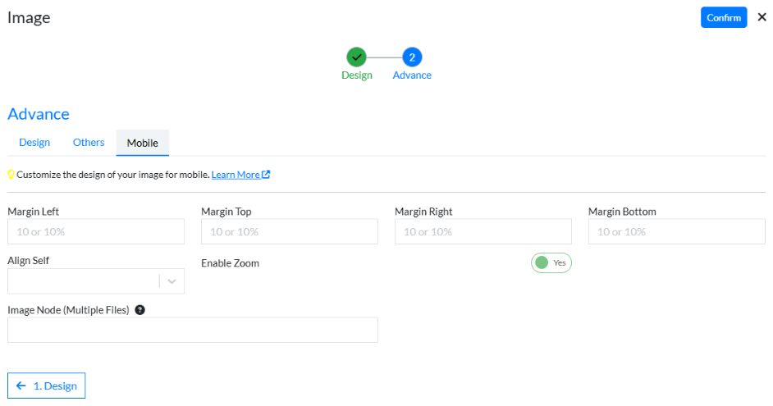Select the Mobile tab

(x=142, y=143)
